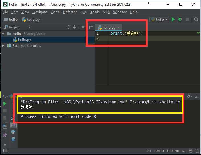The height and width of the screenshot is (155, 201).
Task: Open the Help menu
Action: pos(134,12)
